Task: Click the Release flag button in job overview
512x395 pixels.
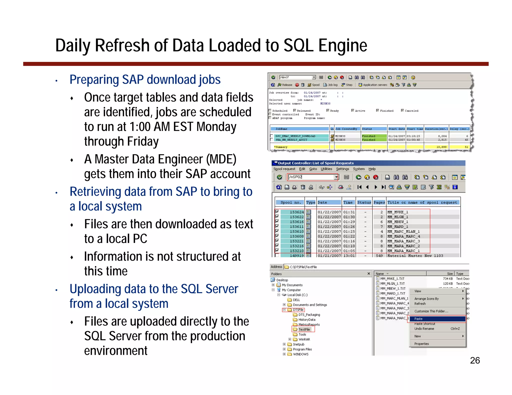Action: [285, 85]
